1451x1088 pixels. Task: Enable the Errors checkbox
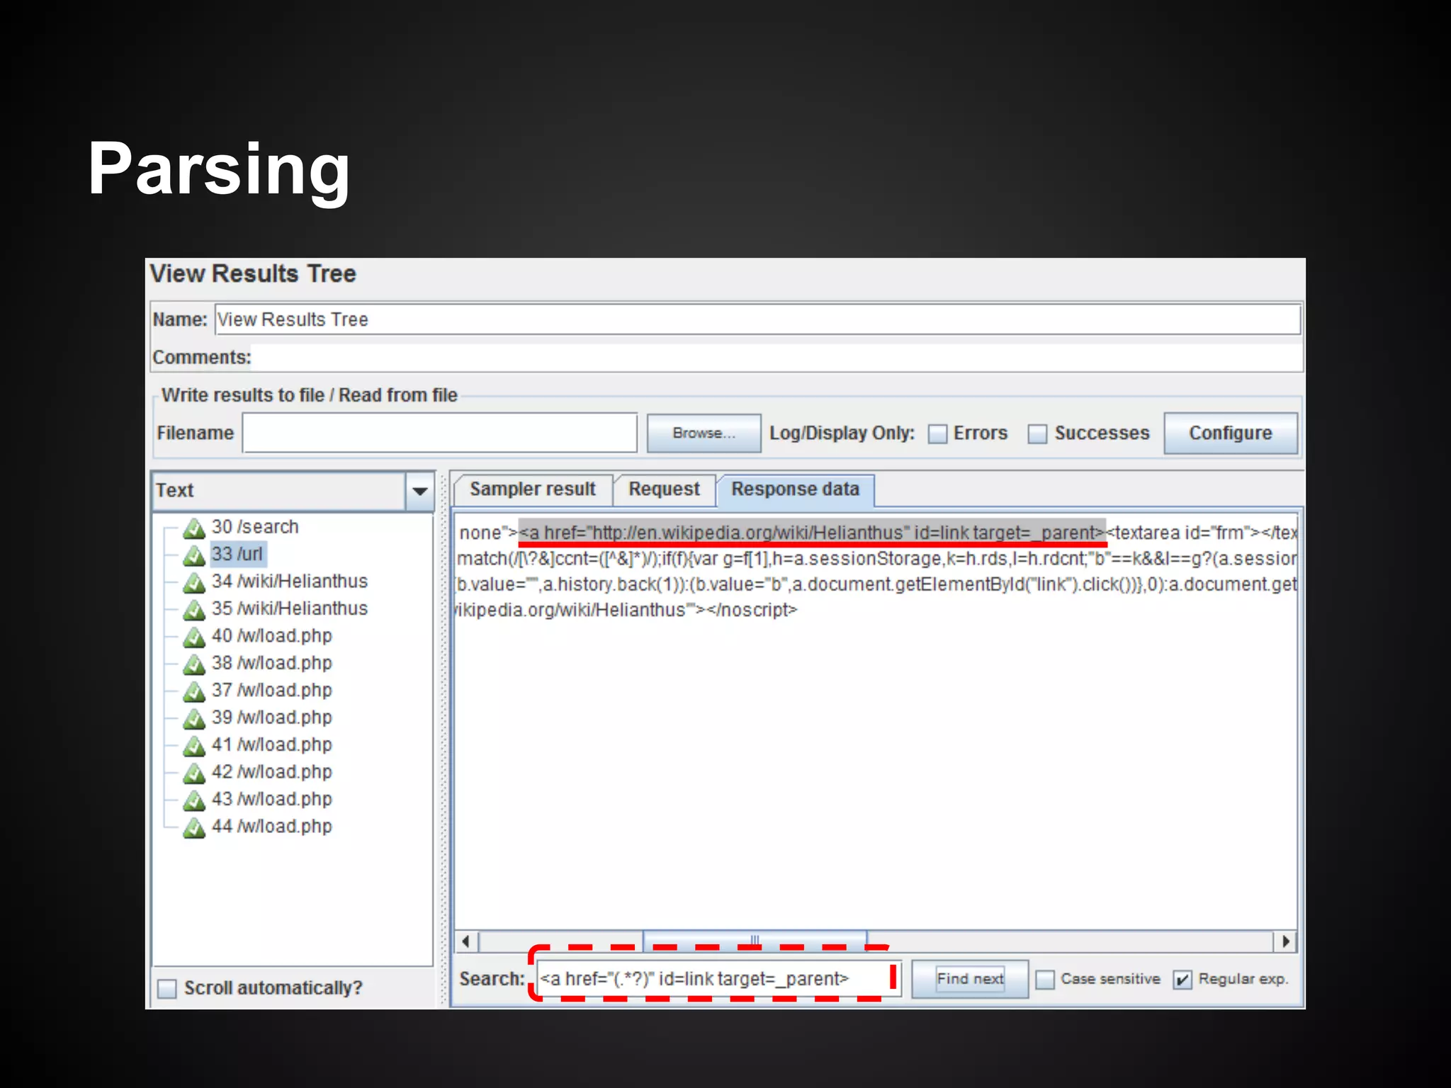(x=937, y=433)
